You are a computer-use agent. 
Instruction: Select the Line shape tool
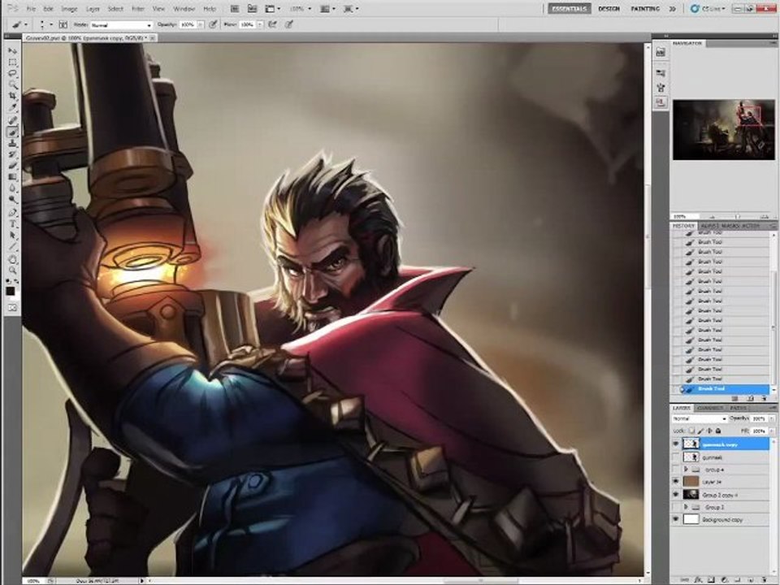[12, 247]
